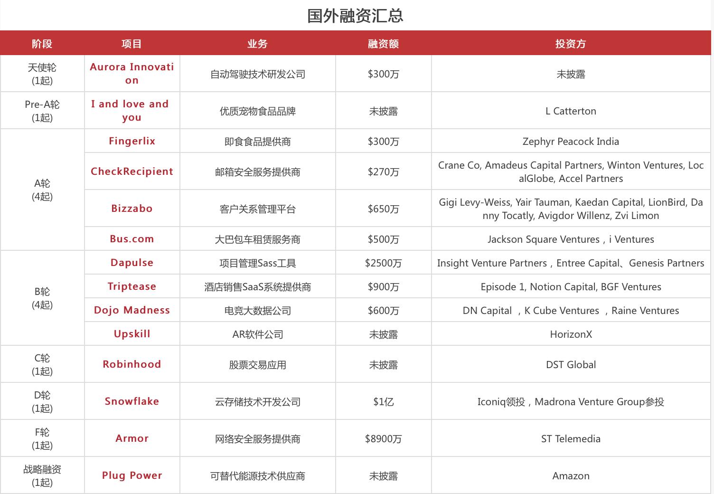Select Jackson Square Ventures investor cell
Image resolution: width=714 pixels, height=494 pixels.
coord(571,240)
